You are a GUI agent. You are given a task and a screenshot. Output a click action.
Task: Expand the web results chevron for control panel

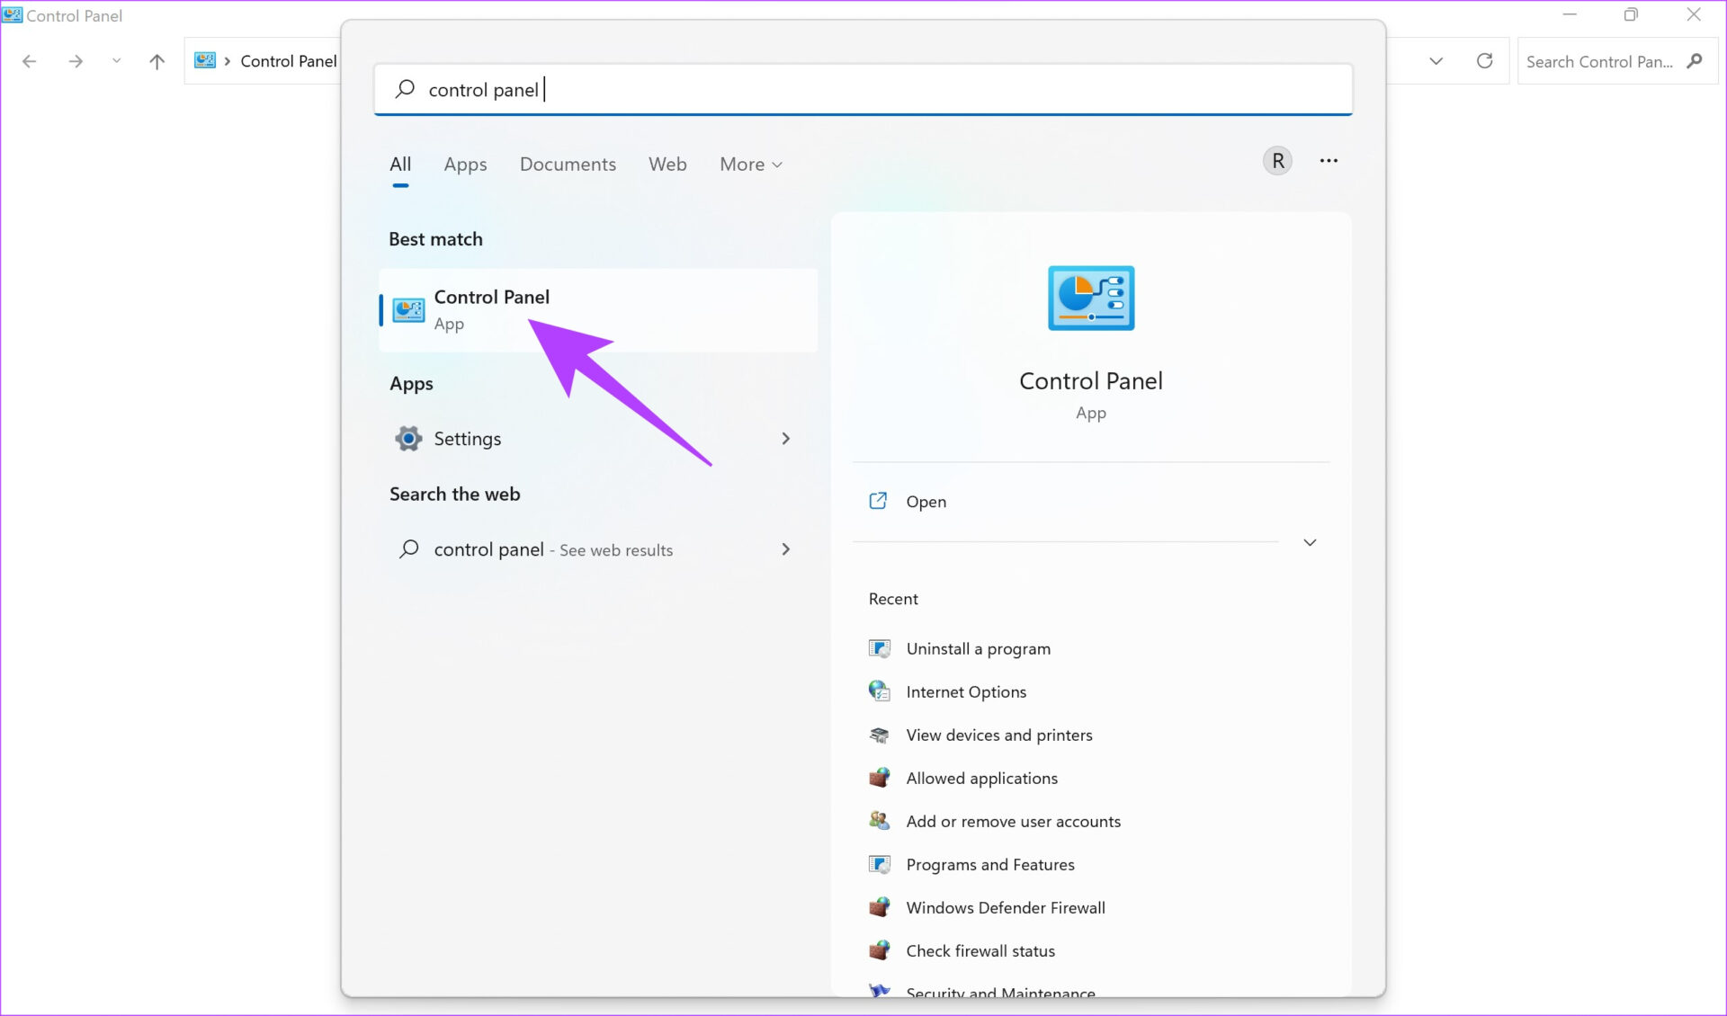(786, 549)
